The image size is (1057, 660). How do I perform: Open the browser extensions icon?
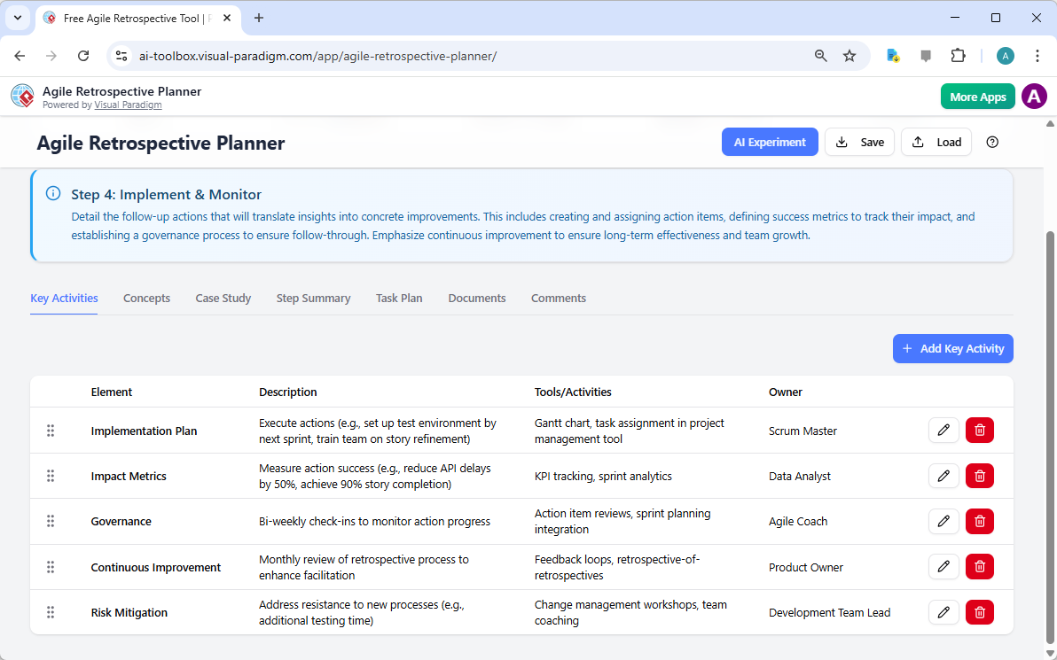959,55
